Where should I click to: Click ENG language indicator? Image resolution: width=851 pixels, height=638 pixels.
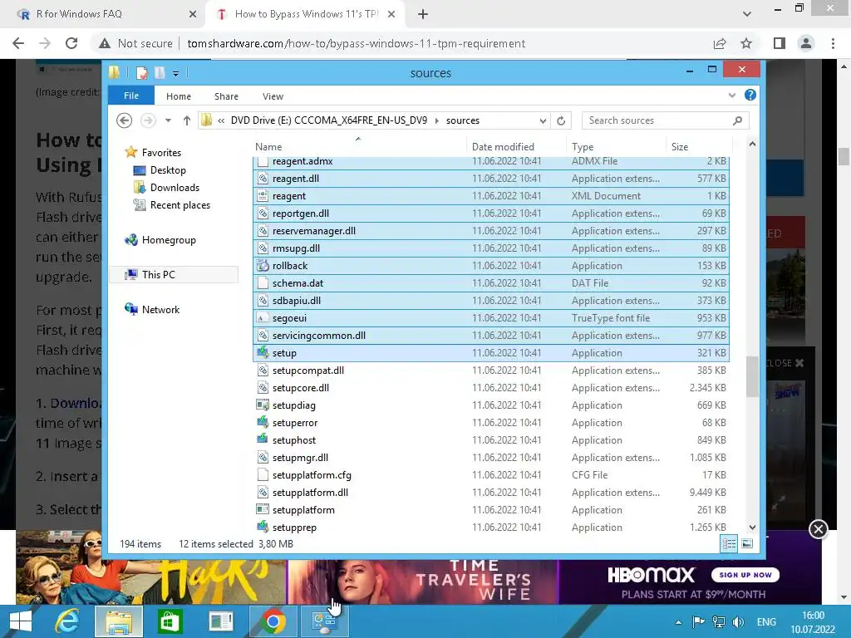(766, 622)
